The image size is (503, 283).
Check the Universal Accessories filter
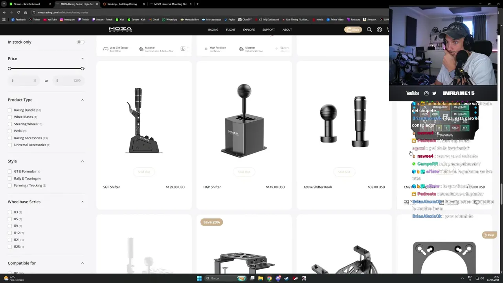tap(10, 145)
